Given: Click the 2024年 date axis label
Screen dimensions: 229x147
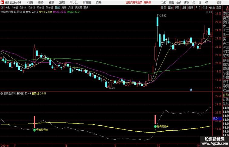Looking at the screenshot, I should coord(5,145).
